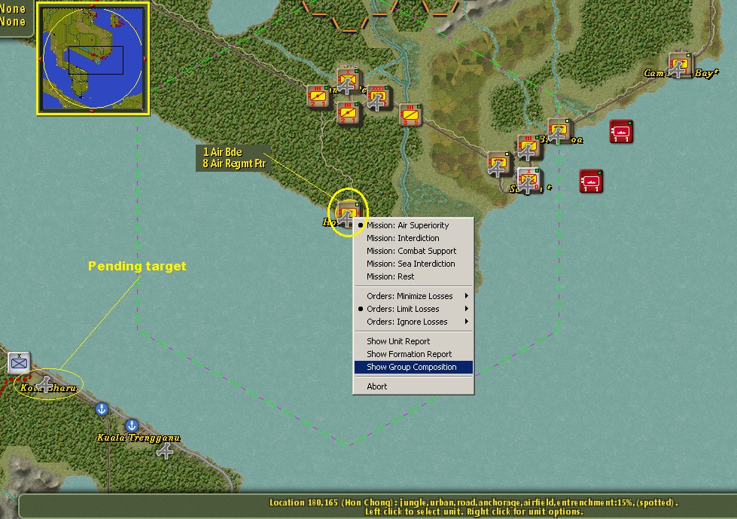Select the yellow-dot air counter west of Saigon
Image resolution: width=737 pixels, height=519 pixels.
point(498,164)
